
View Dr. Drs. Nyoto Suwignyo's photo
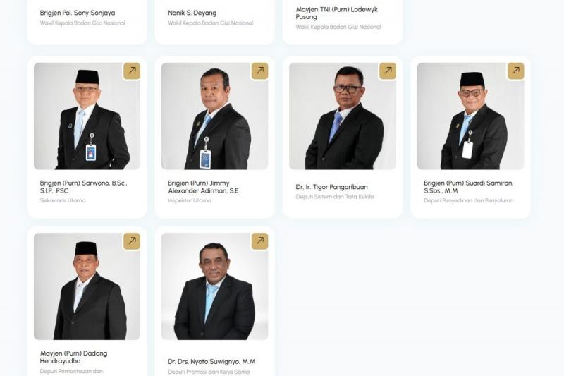pyautogui.click(x=214, y=286)
